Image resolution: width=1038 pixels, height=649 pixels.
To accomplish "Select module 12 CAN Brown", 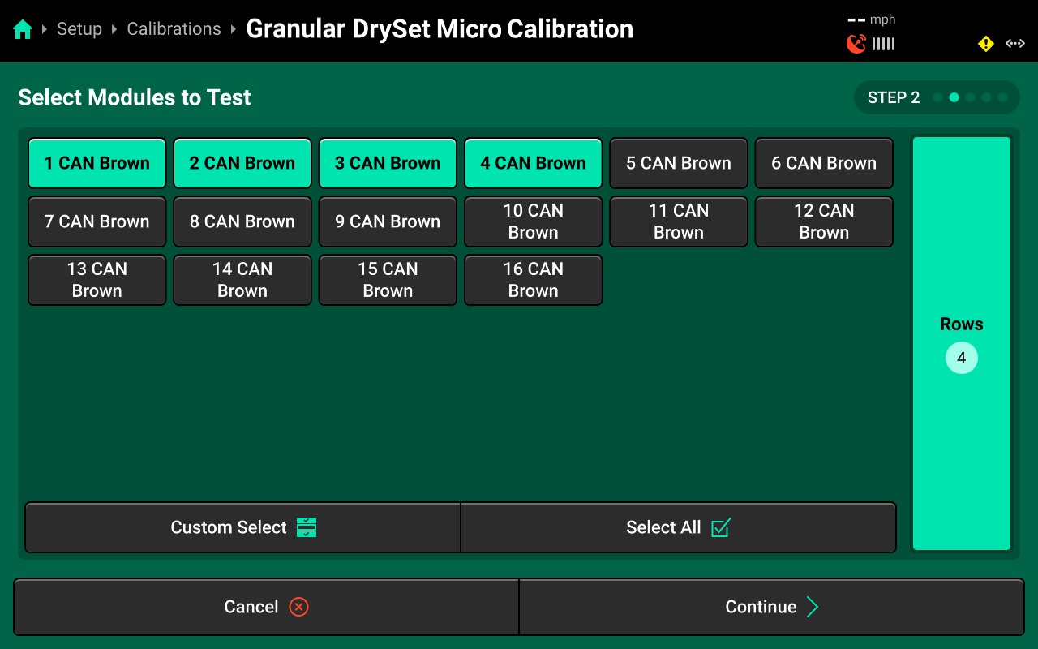I will (824, 221).
